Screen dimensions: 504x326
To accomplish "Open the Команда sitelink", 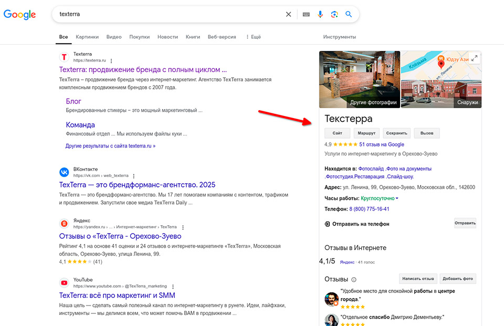I will (x=80, y=125).
